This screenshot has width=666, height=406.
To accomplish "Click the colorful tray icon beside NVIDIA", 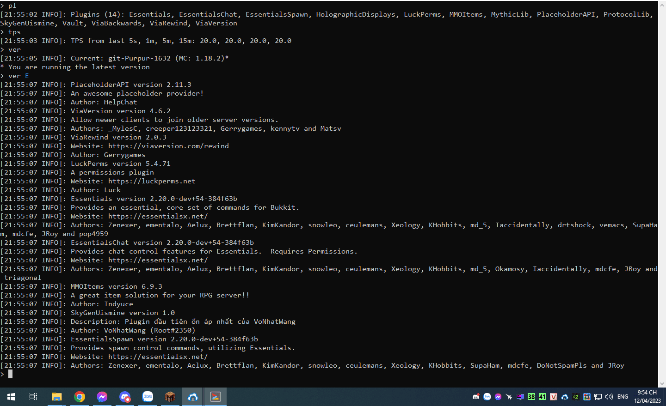I will click(587, 397).
